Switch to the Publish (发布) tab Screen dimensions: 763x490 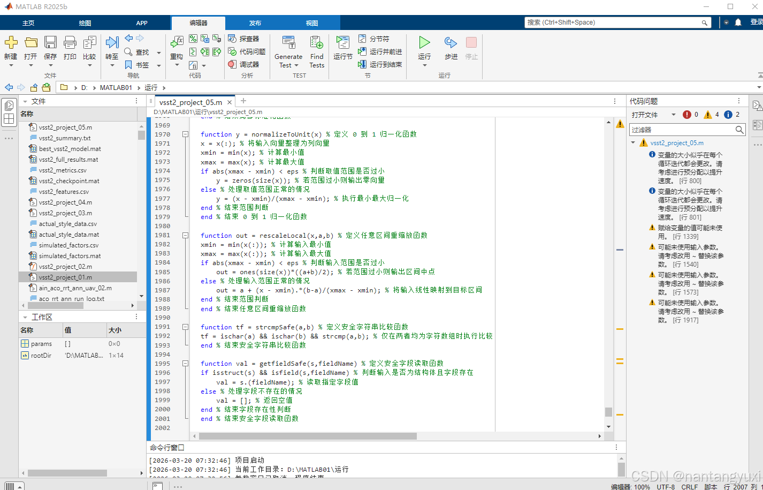coord(255,23)
